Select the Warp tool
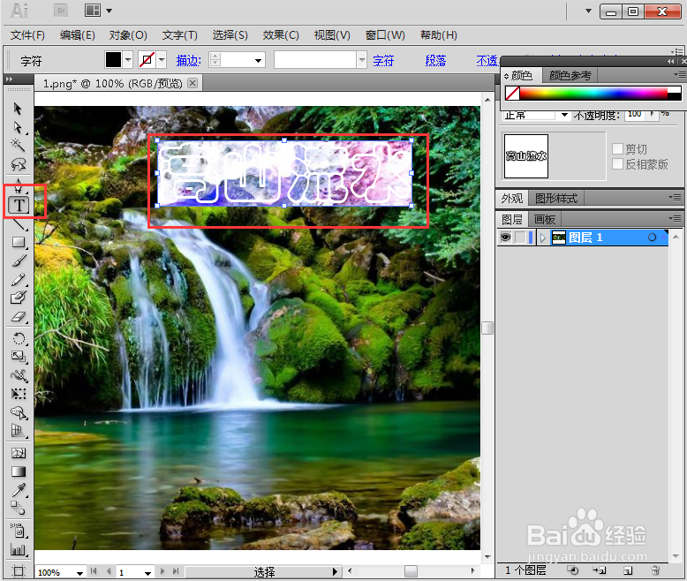 pyautogui.click(x=18, y=375)
